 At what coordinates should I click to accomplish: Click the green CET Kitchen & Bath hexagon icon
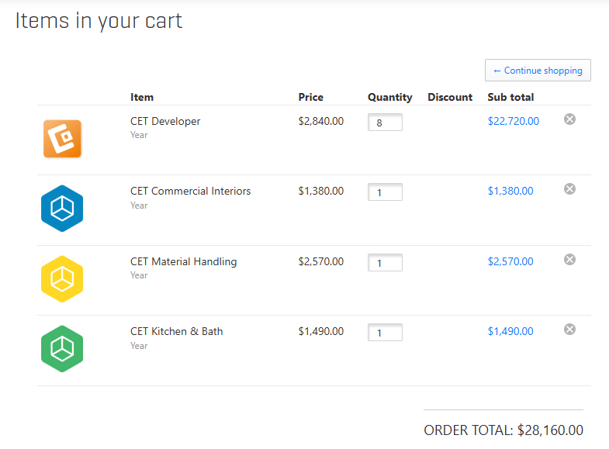62,349
